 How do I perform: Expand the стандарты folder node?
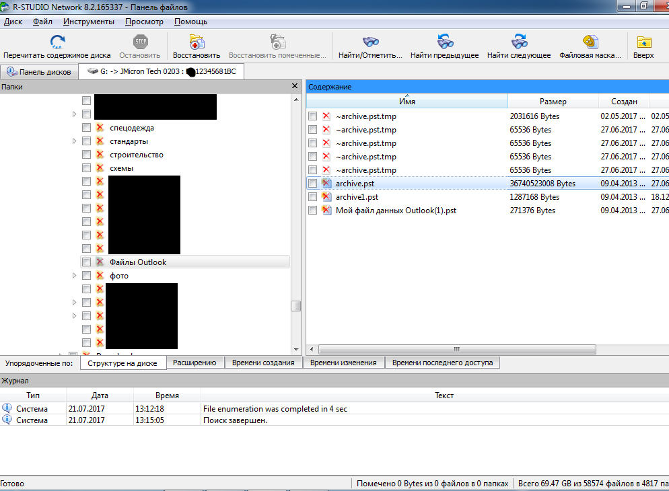click(x=74, y=141)
